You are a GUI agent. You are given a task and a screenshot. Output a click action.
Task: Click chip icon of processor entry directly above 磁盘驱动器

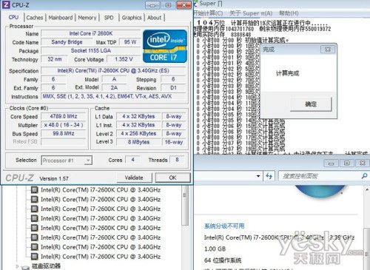[x=35, y=257]
